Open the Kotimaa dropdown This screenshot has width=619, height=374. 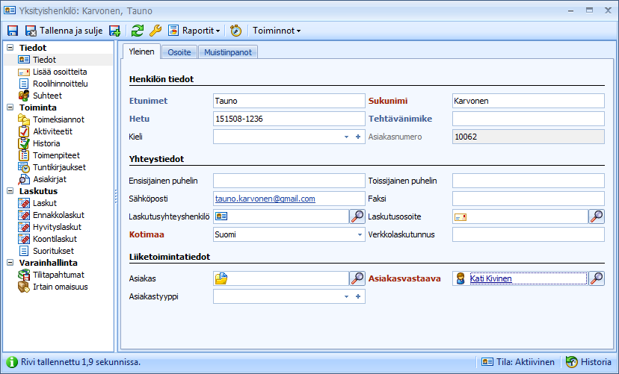click(360, 234)
